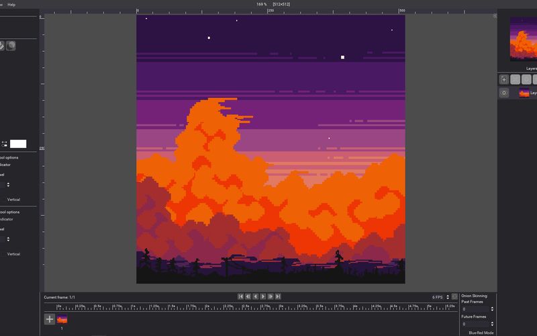The image size is (537, 336).
Task: Select the round lighten/darken tool icon
Action: (11, 46)
